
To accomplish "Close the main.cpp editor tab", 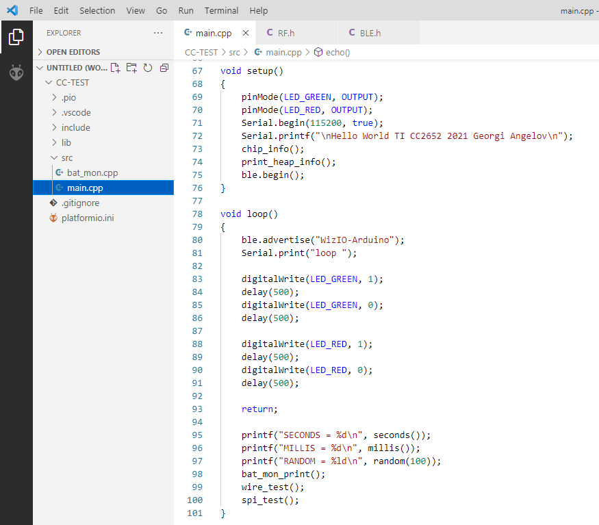I will coord(246,33).
